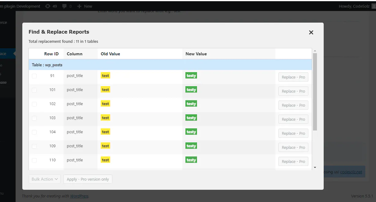This screenshot has height=202, width=376.
Task: Open the updates icon showing 49
Action: click(x=51, y=6)
